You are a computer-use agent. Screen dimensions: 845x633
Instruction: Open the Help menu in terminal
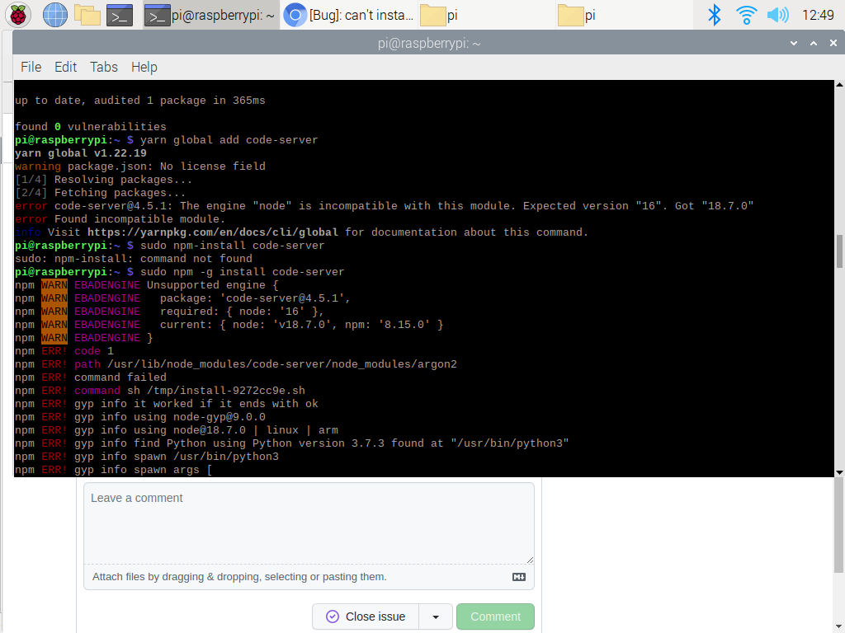pyautogui.click(x=144, y=67)
